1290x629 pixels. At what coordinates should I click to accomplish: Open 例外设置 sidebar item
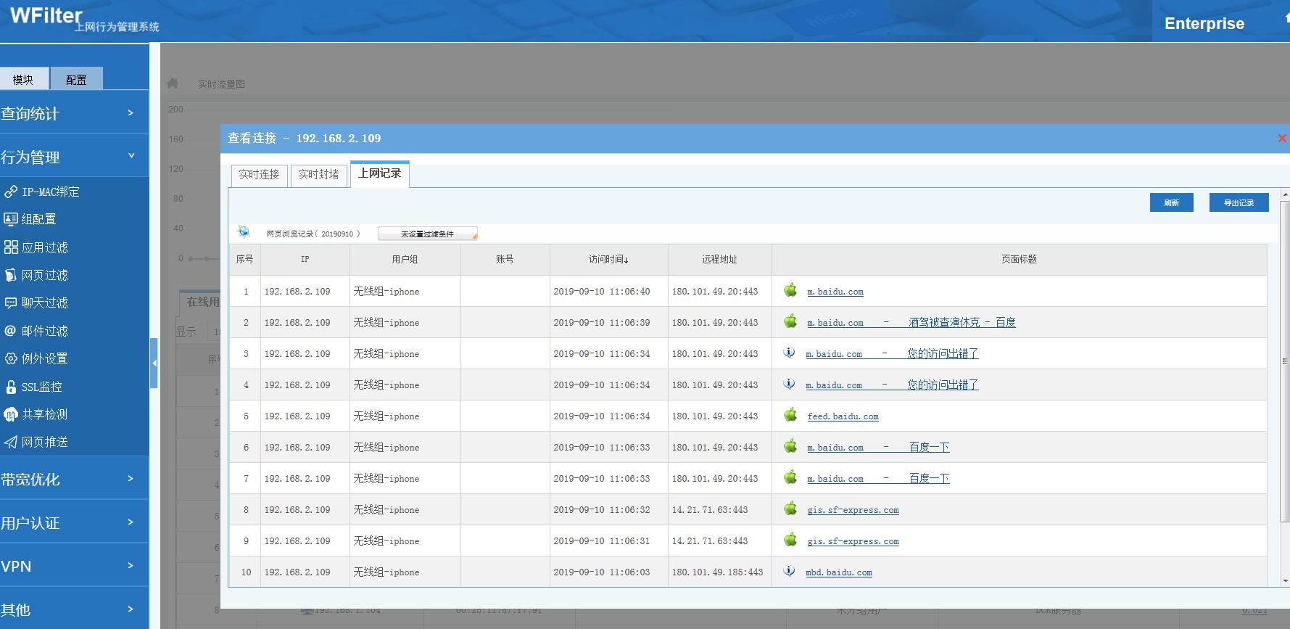click(36, 358)
